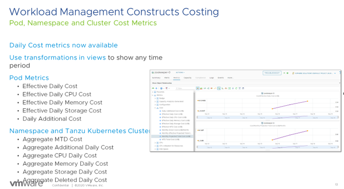The width and height of the screenshot is (344, 189).
Task: Expand the CPU metric group
Action: point(155,143)
